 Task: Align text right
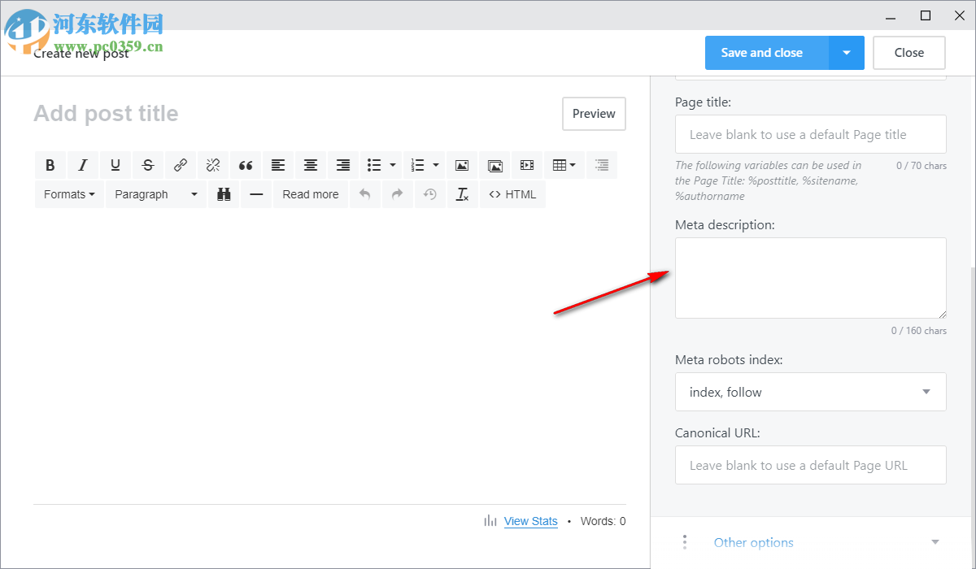343,165
